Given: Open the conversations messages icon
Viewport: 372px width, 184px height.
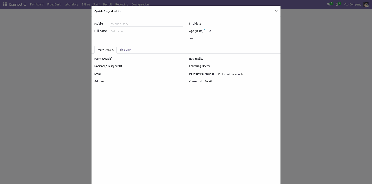Looking at the screenshot, I should [329, 4].
